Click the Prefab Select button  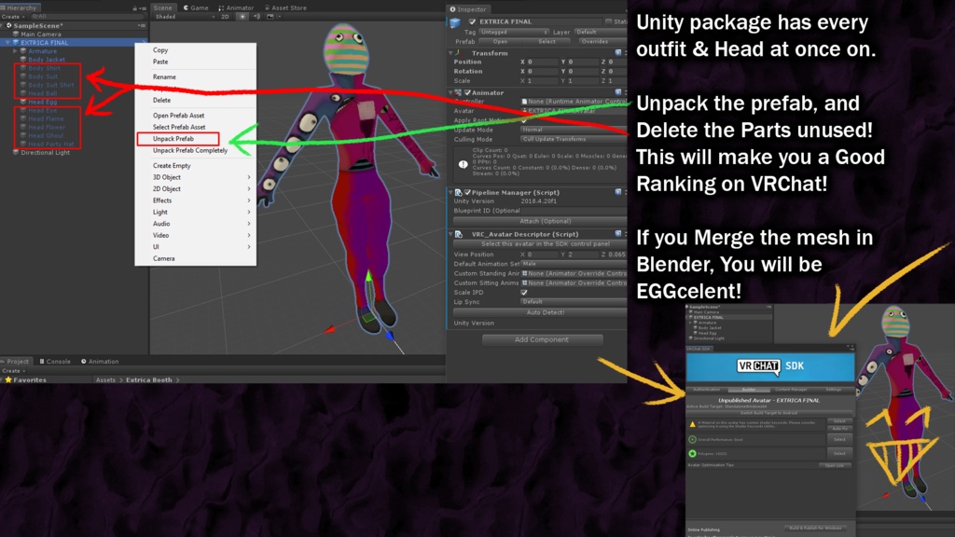(x=547, y=41)
